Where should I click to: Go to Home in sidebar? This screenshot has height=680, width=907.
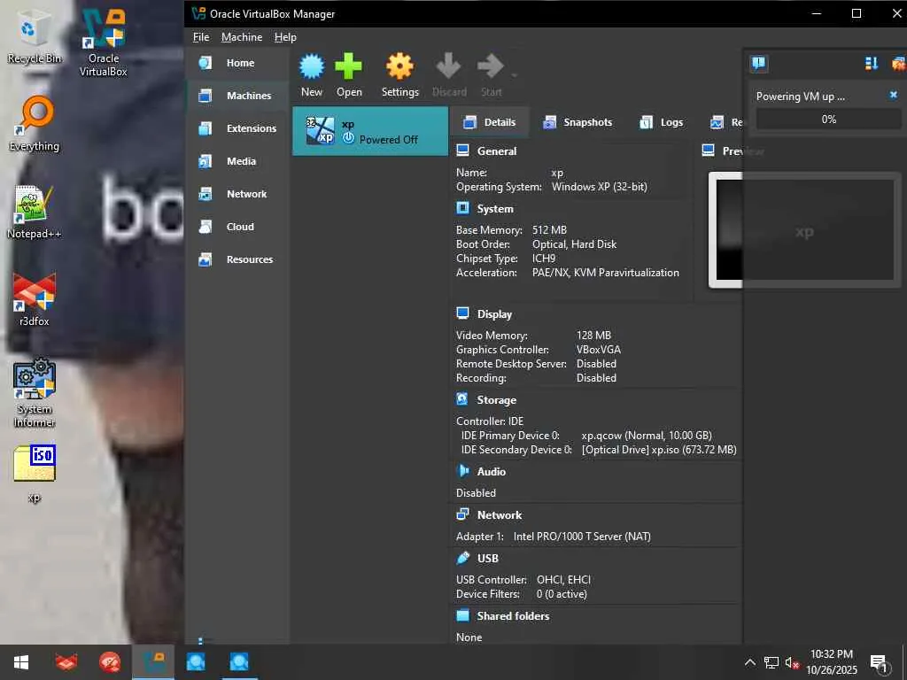pos(237,63)
